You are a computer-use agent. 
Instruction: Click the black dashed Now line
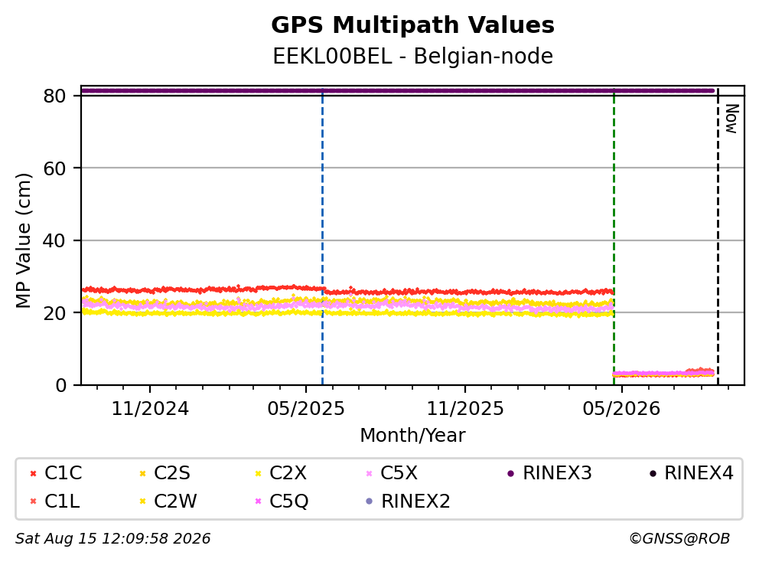pyautogui.click(x=718, y=237)
